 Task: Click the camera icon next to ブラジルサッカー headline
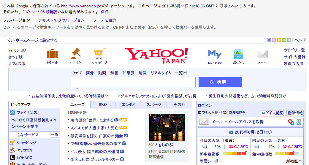[x=122, y=159]
